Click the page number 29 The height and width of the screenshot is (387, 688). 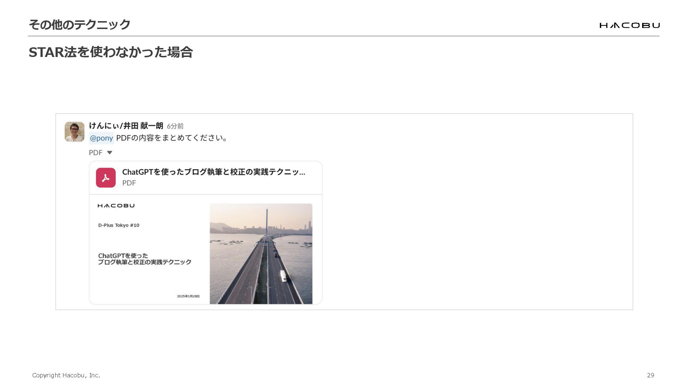point(651,375)
